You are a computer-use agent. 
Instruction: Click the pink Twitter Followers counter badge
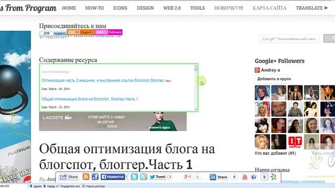pyautogui.click(x=108, y=32)
